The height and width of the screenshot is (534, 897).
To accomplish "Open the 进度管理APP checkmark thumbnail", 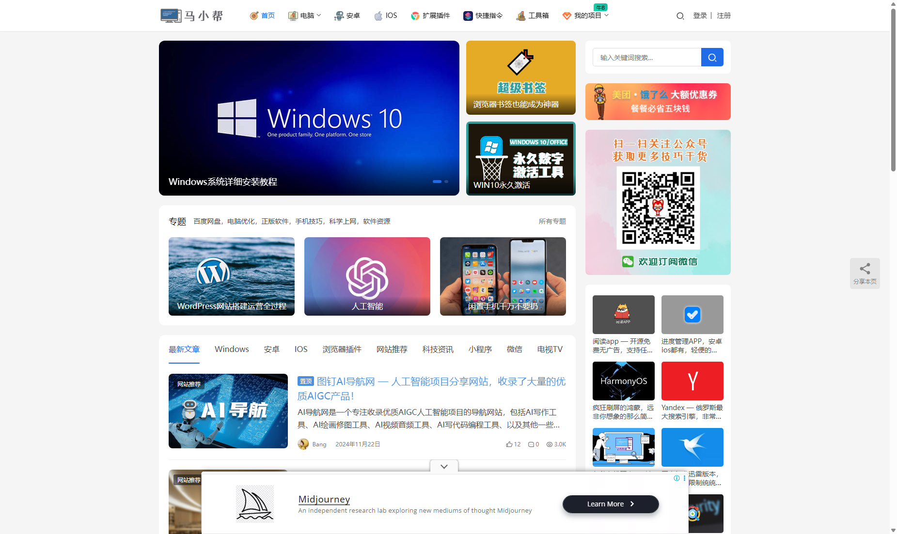I will click(692, 315).
